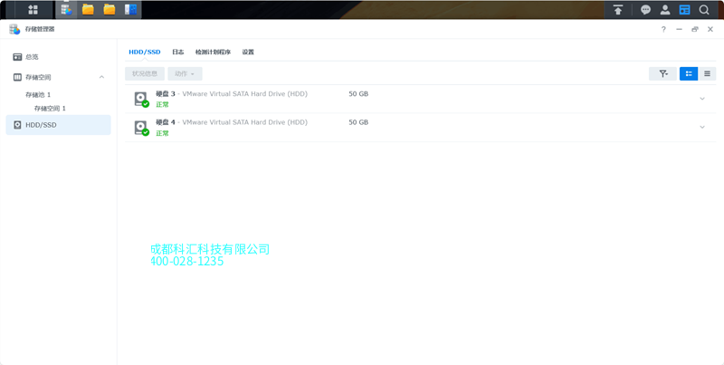This screenshot has width=724, height=365.
Task: Click 50 GB size of 硬盘 3
Action: pos(358,94)
